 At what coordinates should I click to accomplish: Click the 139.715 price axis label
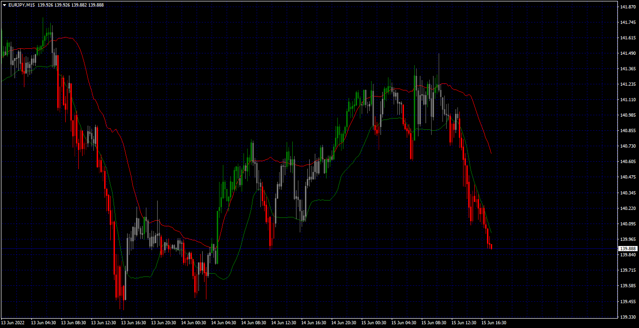(x=628, y=270)
